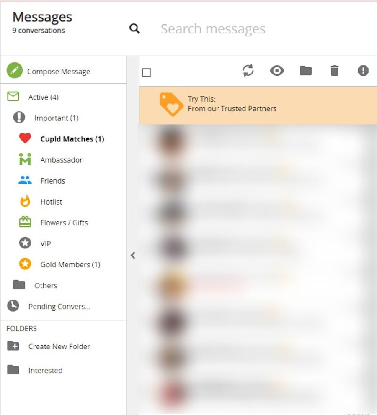Collapse the sidebar with the left chevron

point(133,256)
